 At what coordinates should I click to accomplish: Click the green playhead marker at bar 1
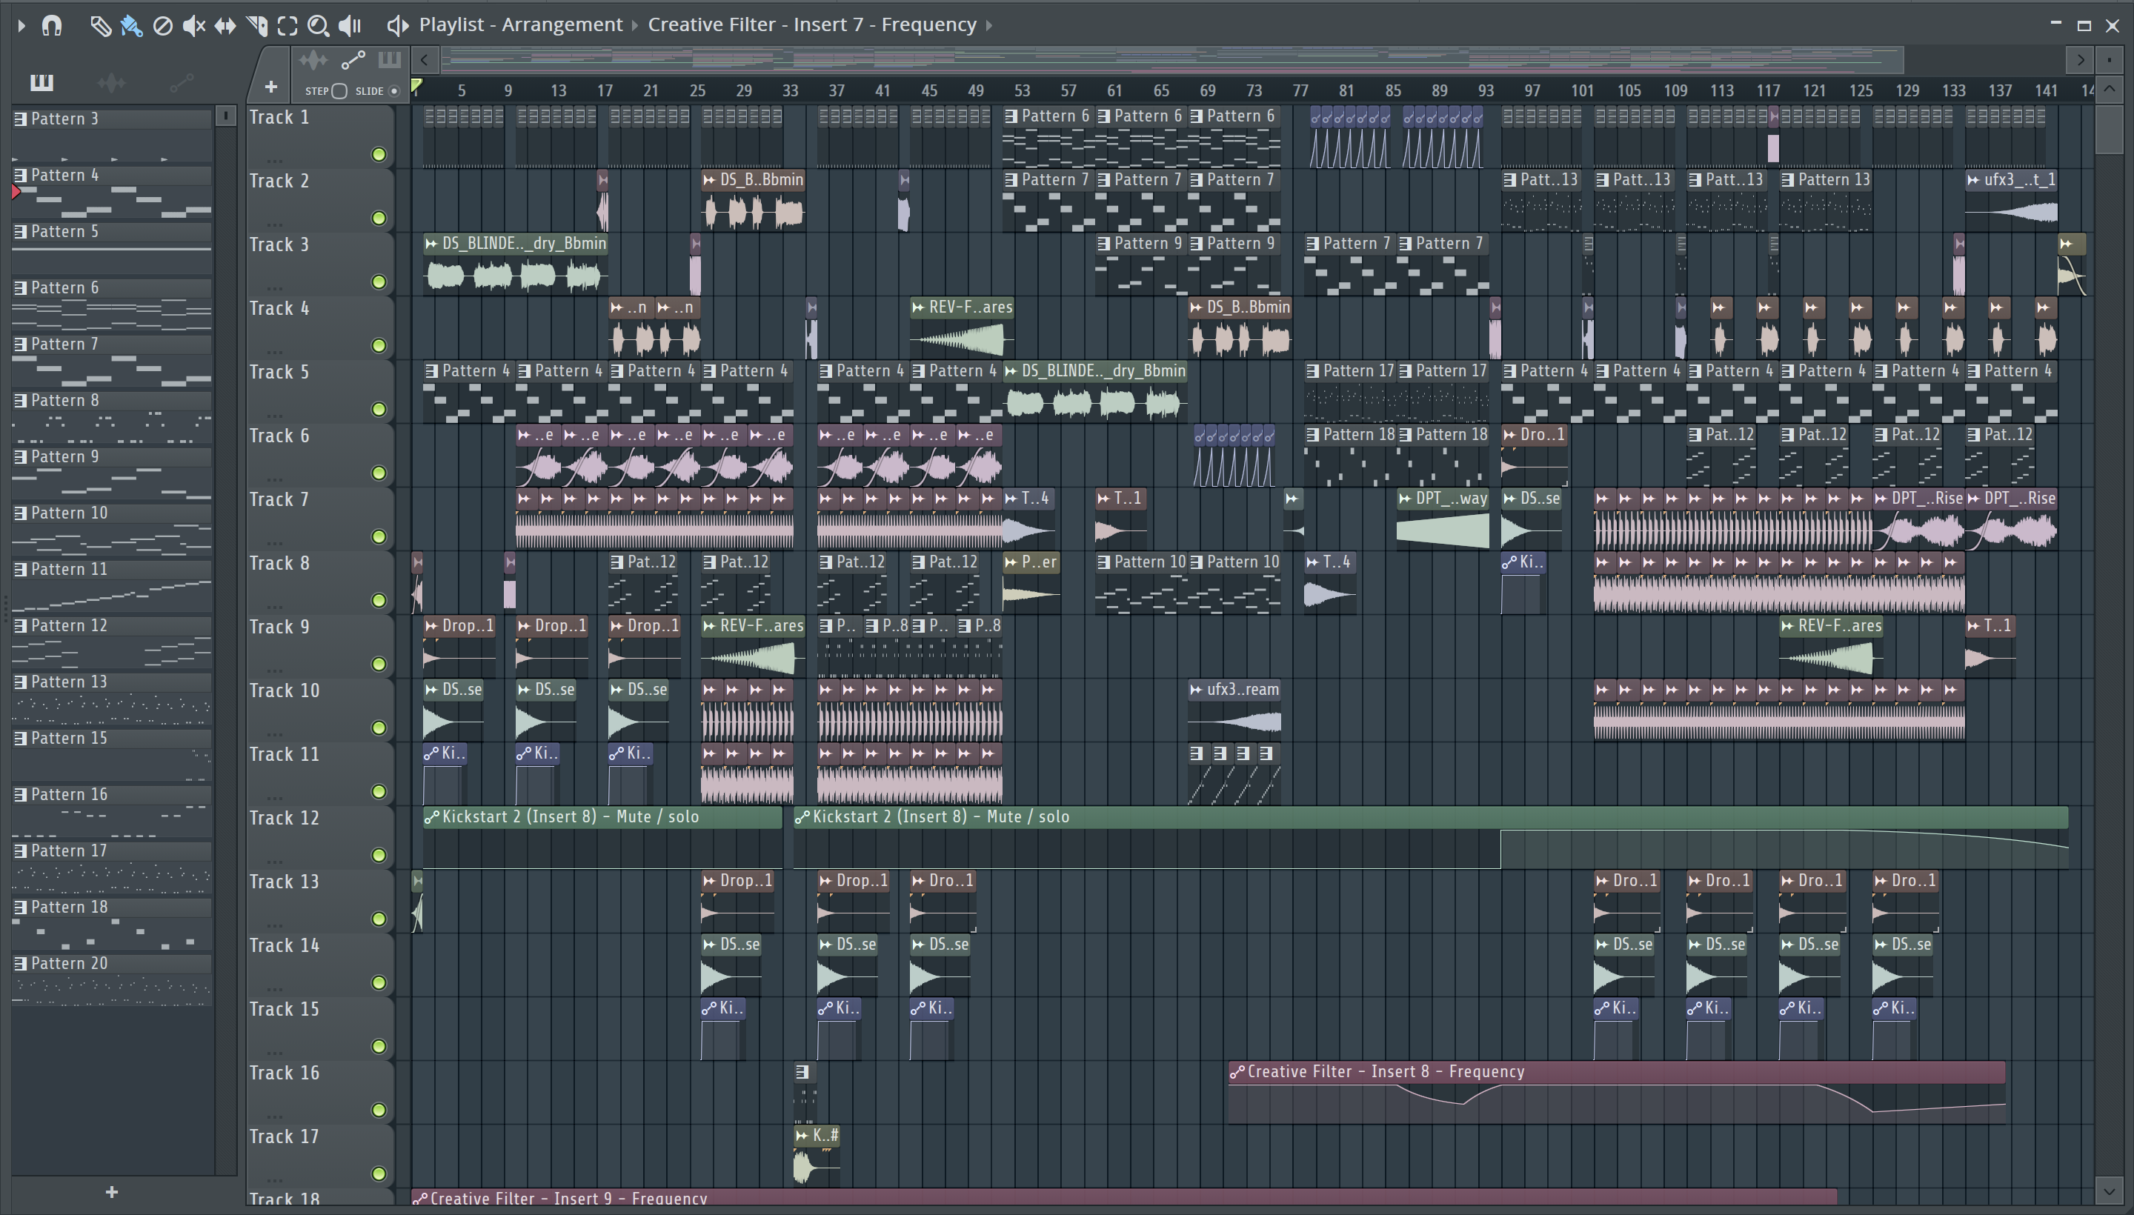[x=416, y=85]
